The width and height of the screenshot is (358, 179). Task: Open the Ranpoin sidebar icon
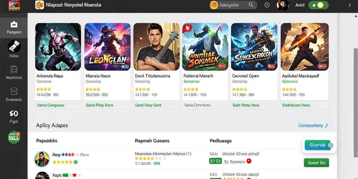pos(14,24)
